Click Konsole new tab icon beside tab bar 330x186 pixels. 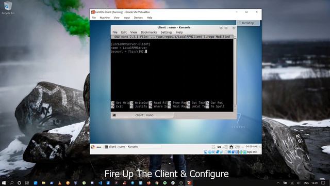(114, 115)
